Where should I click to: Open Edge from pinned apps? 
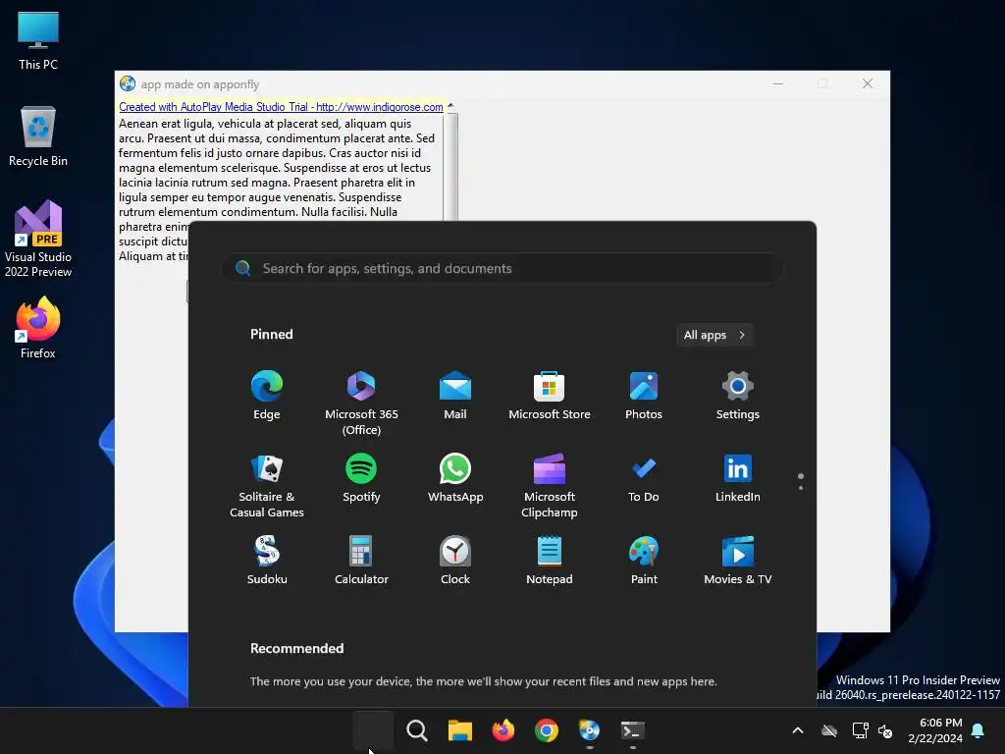tap(267, 395)
